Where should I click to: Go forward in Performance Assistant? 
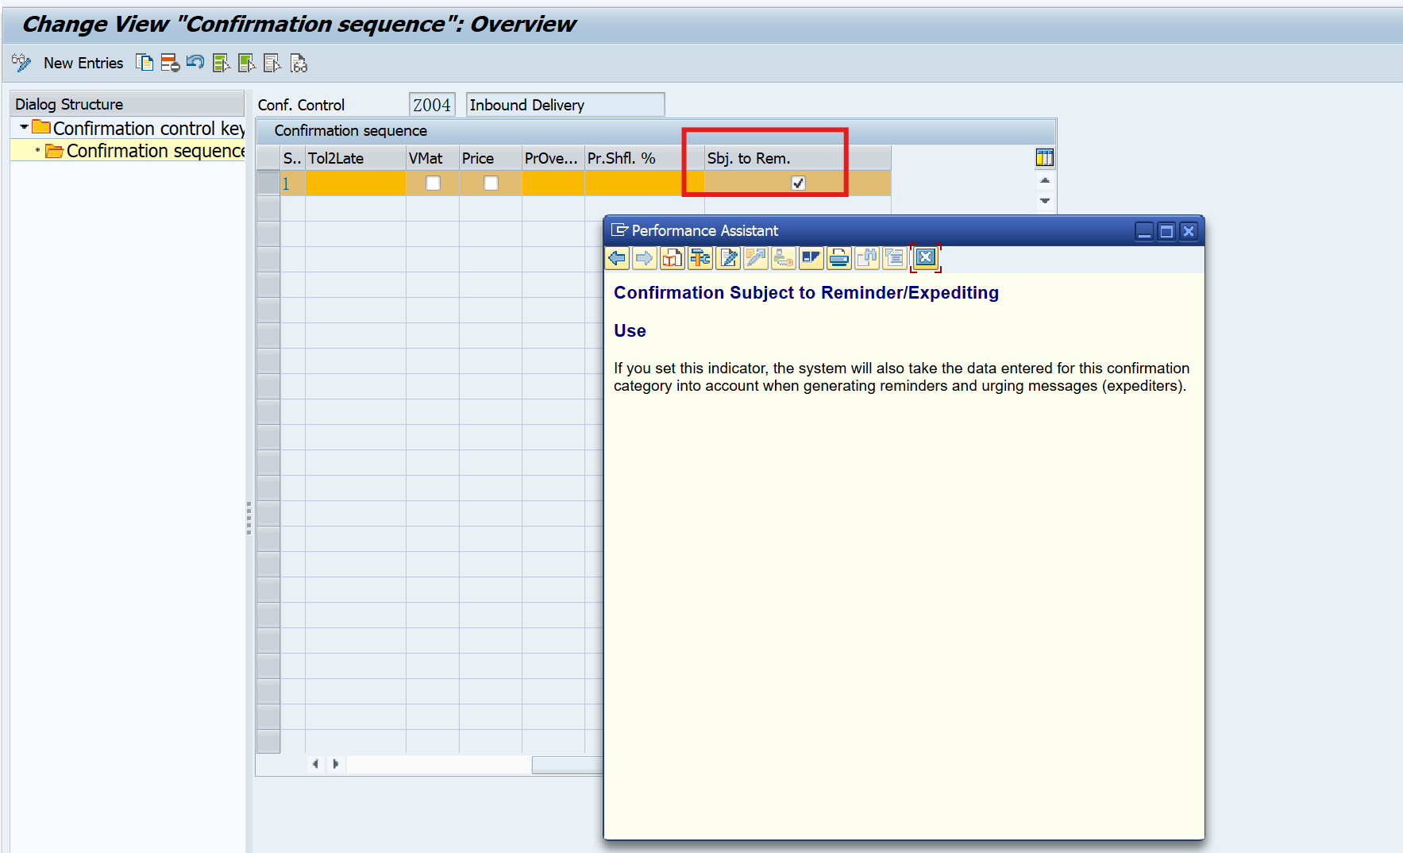coord(645,257)
